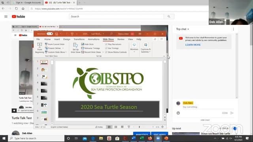Switch to Reading View icon
This screenshot has height=142, width=253.
pos(122,127)
